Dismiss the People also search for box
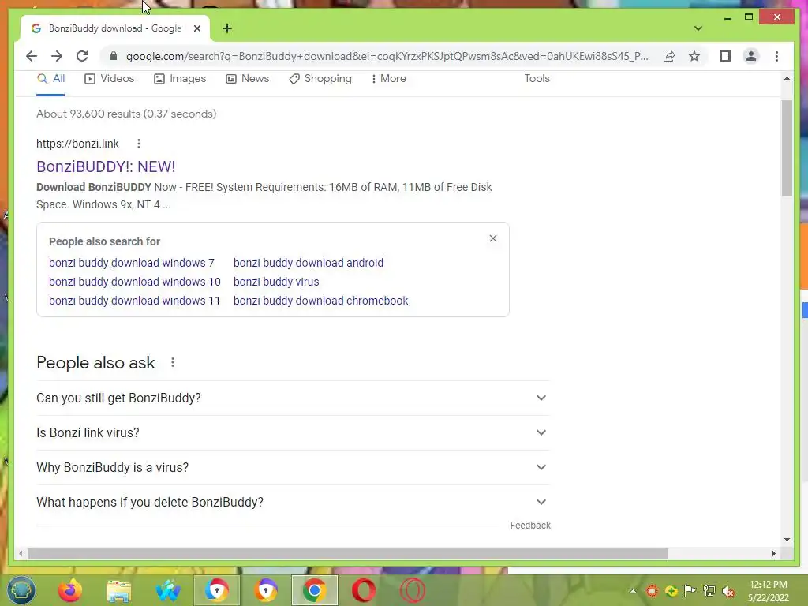Image resolution: width=808 pixels, height=606 pixels. click(493, 238)
